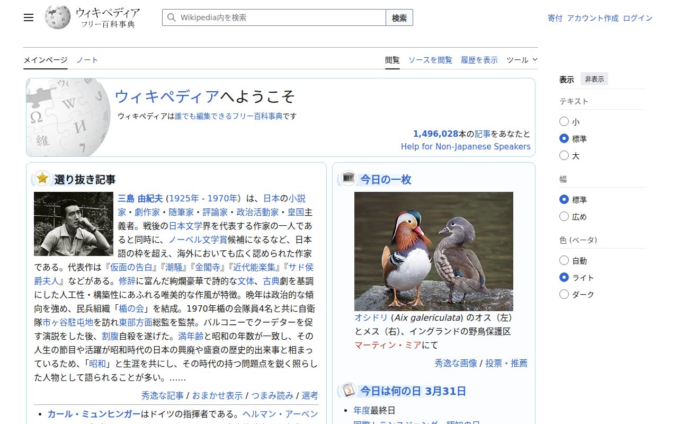Open the 三島 由紀夫 article link
Image resolution: width=678 pixels, height=424 pixels.
pos(140,198)
